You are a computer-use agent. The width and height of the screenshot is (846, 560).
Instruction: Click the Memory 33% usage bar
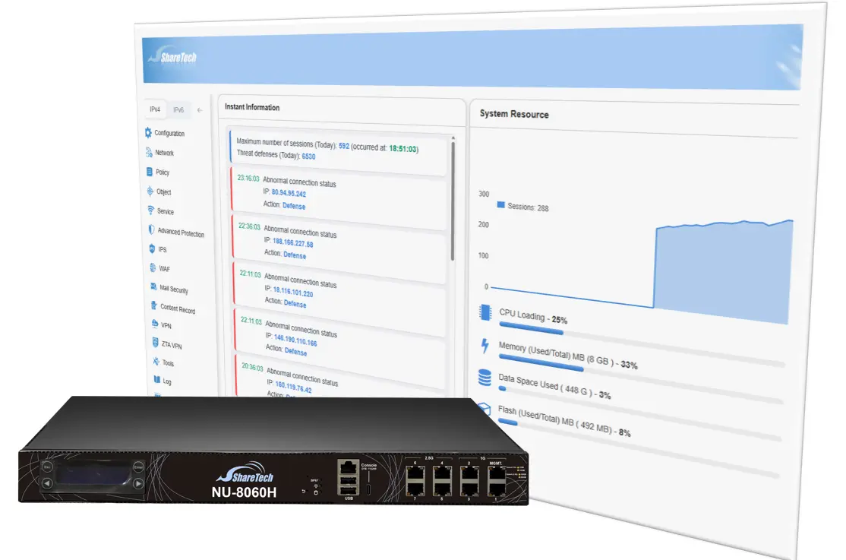coord(642,380)
